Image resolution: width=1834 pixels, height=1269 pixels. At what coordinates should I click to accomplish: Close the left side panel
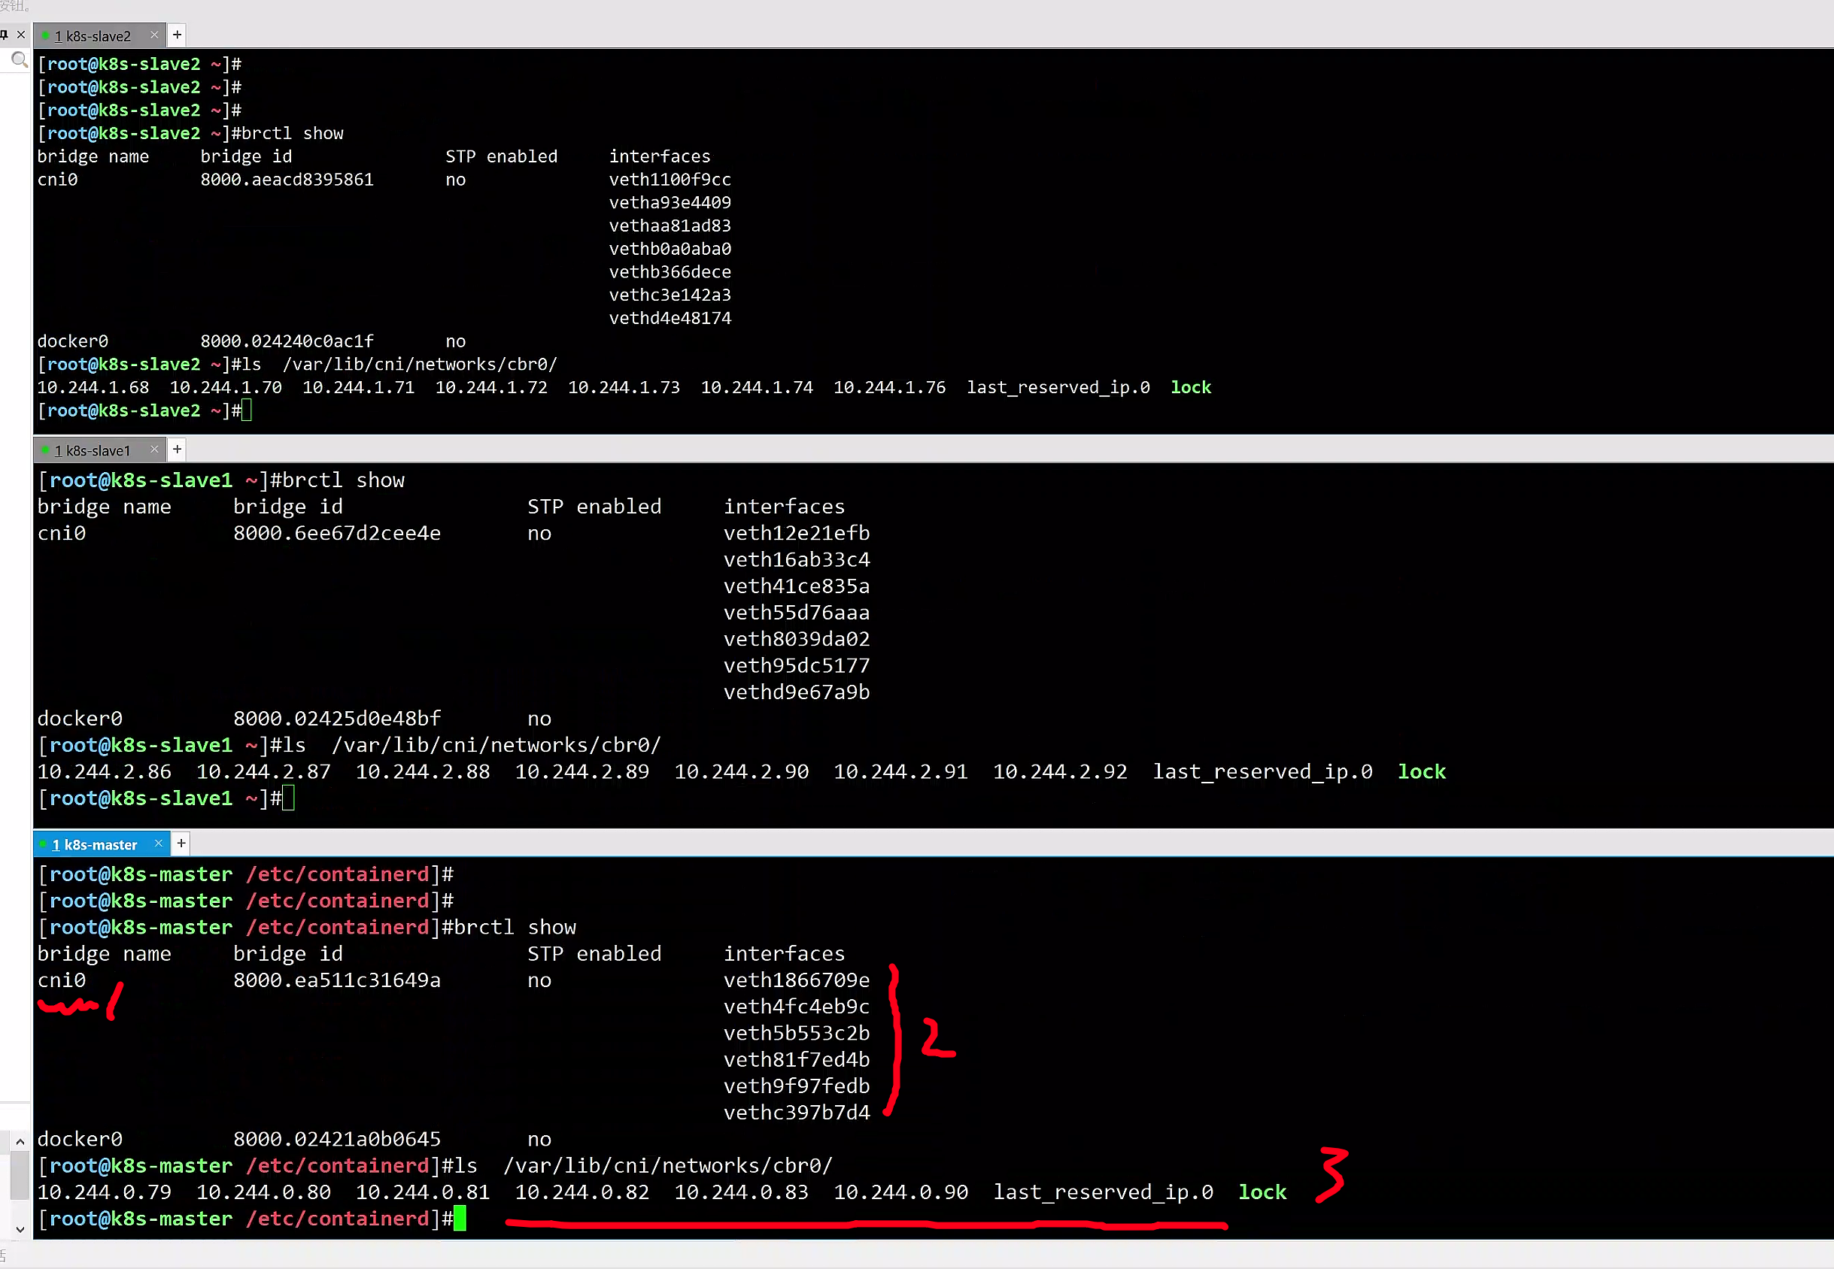point(22,34)
